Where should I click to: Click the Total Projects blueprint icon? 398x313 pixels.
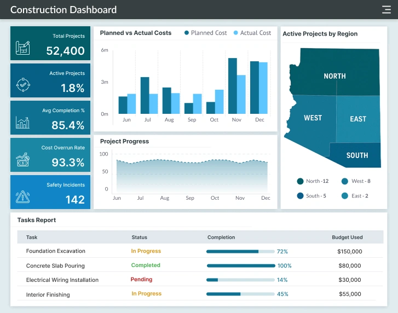click(23, 48)
